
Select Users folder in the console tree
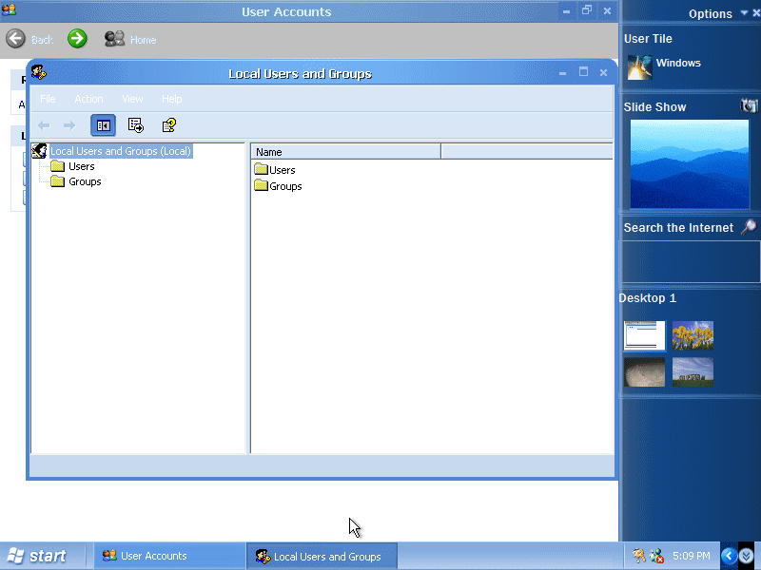[81, 166]
